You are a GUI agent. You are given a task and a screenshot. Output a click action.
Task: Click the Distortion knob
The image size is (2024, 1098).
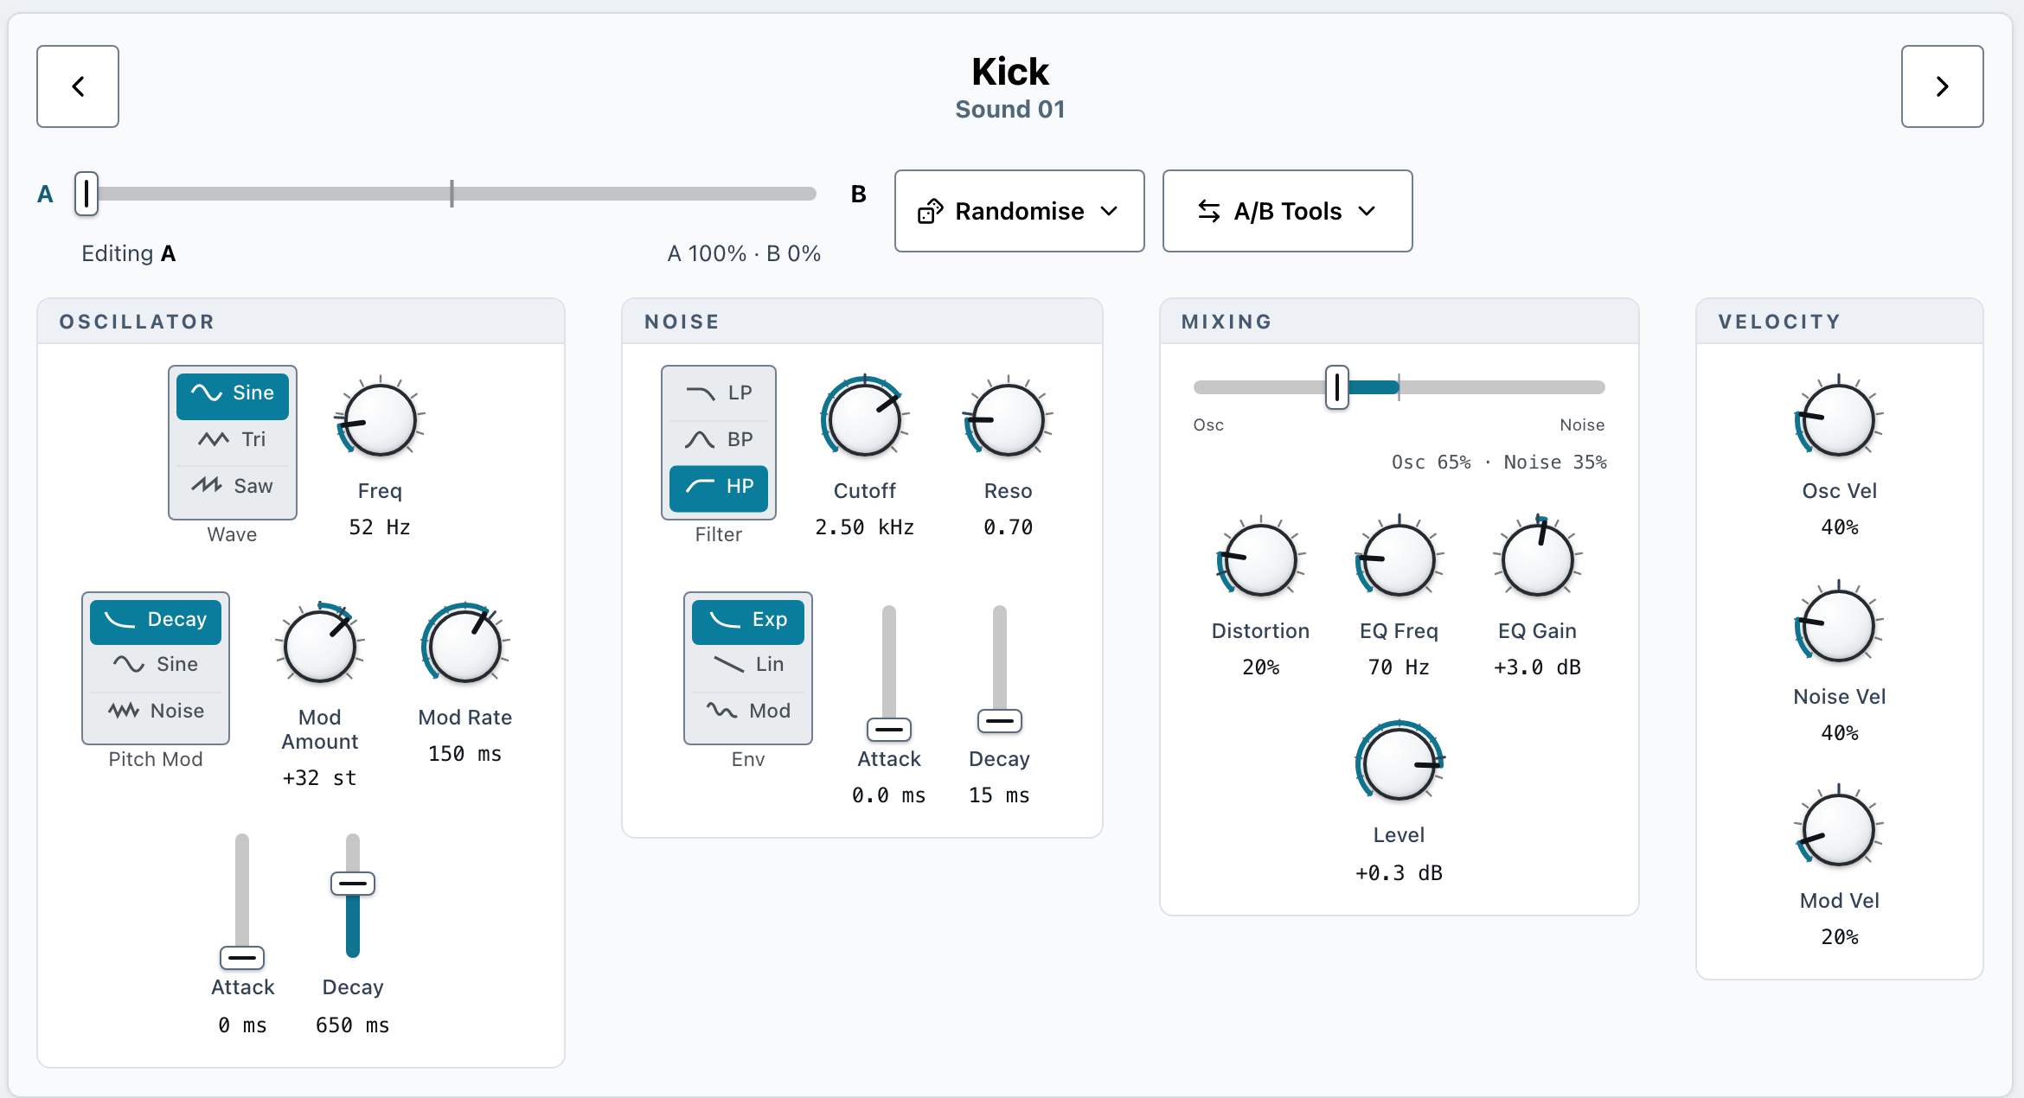pos(1261,561)
